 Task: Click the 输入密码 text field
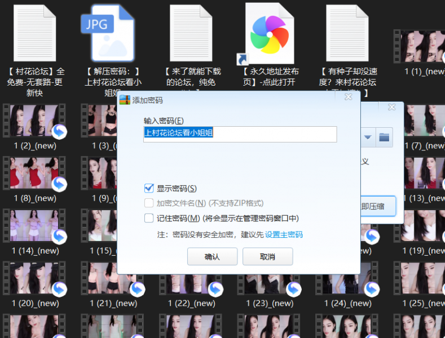point(240,134)
